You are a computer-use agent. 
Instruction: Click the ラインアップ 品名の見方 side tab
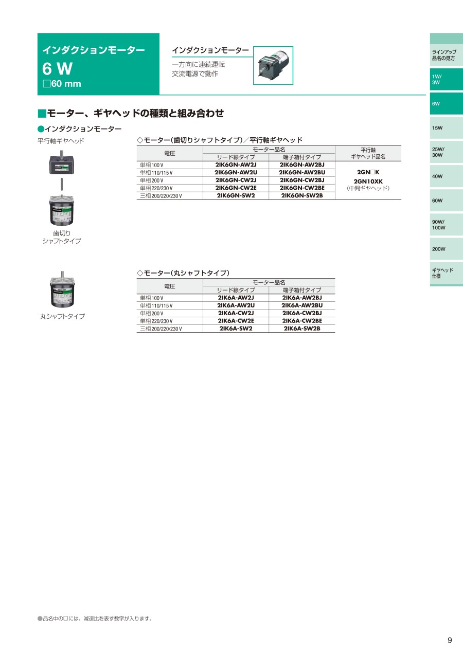click(x=446, y=56)
